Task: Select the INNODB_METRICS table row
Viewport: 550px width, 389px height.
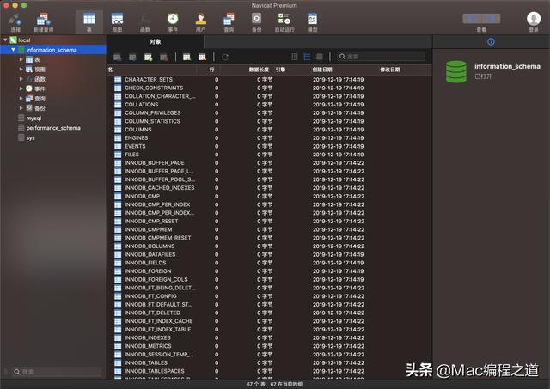Action: 269,346
